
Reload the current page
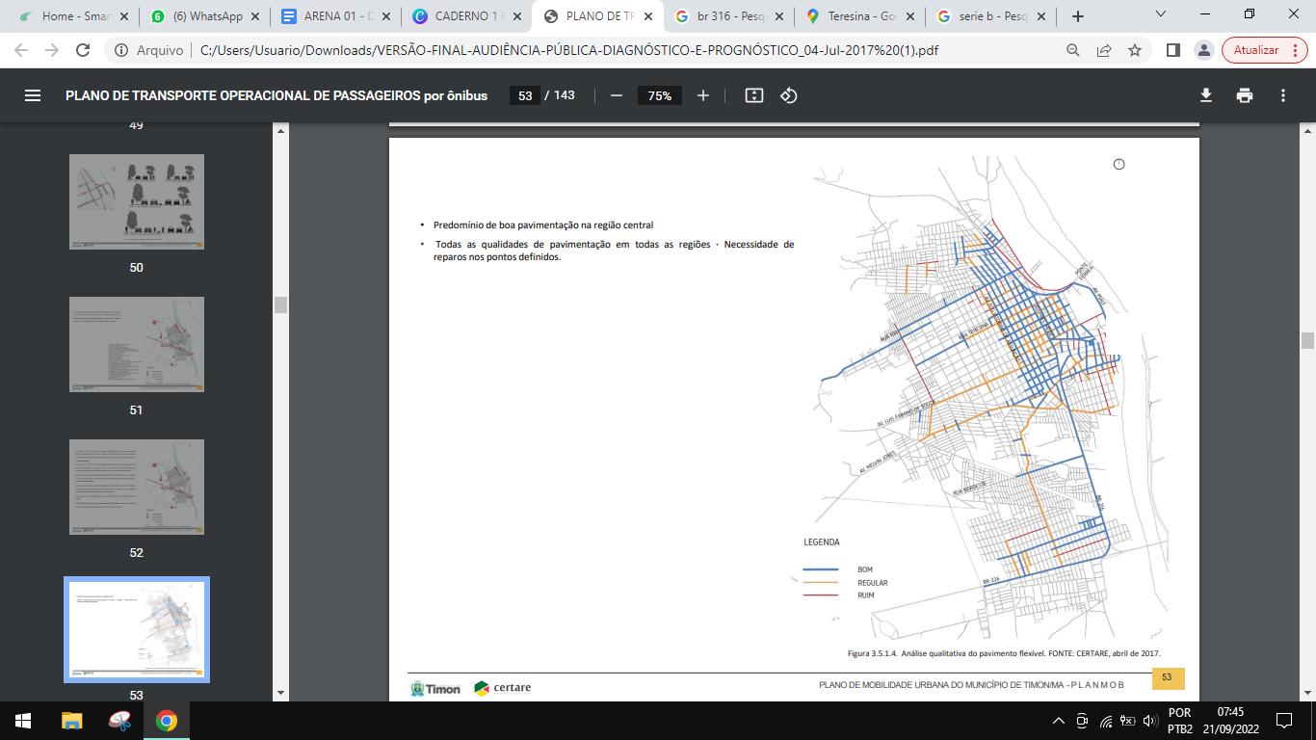click(x=83, y=50)
